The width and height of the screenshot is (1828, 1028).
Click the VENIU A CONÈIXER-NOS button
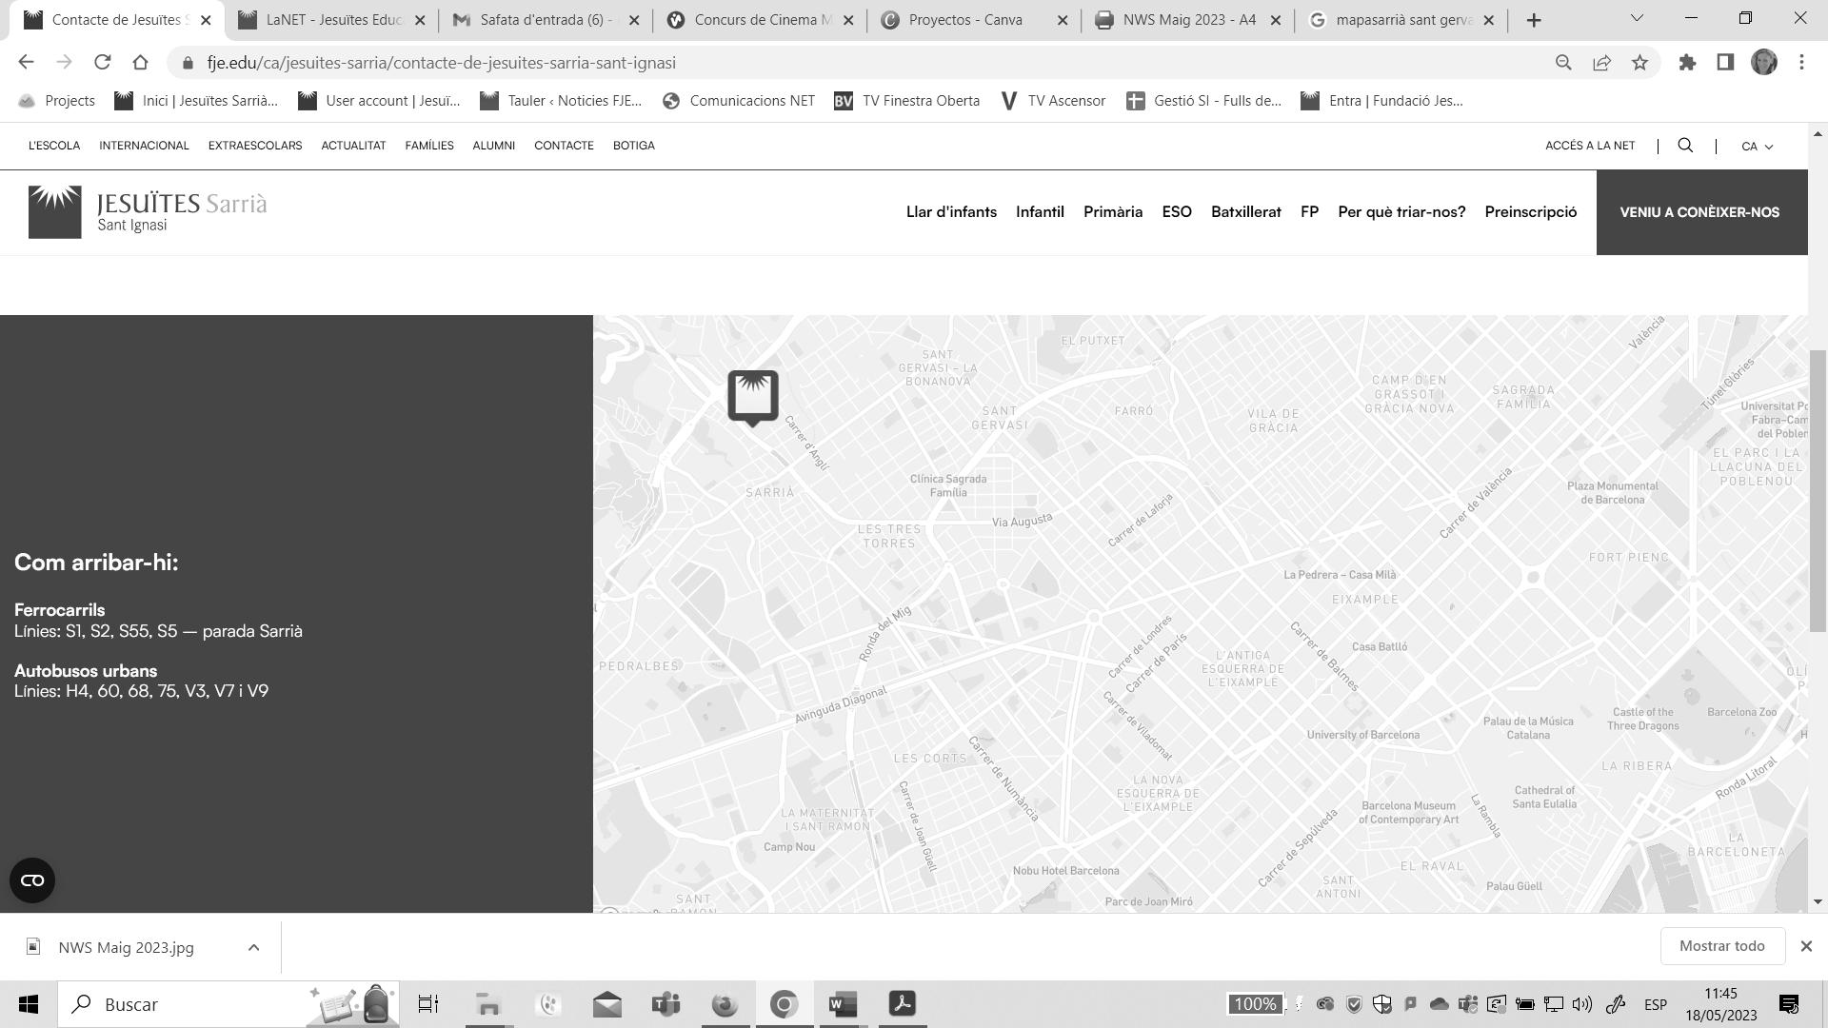pos(1699,212)
